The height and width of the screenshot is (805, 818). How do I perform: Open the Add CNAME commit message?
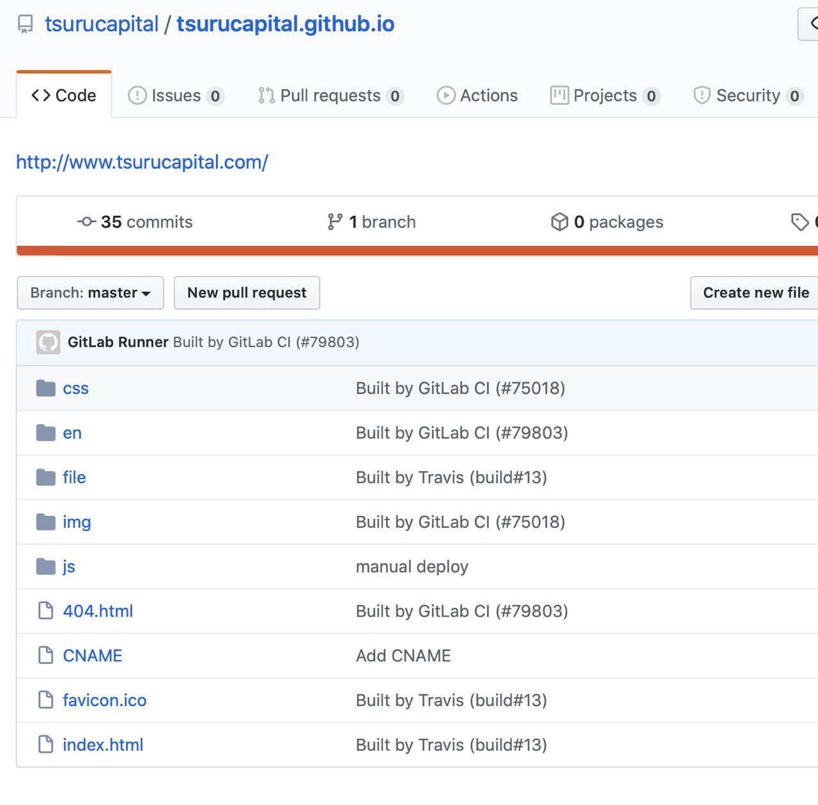pyautogui.click(x=403, y=656)
